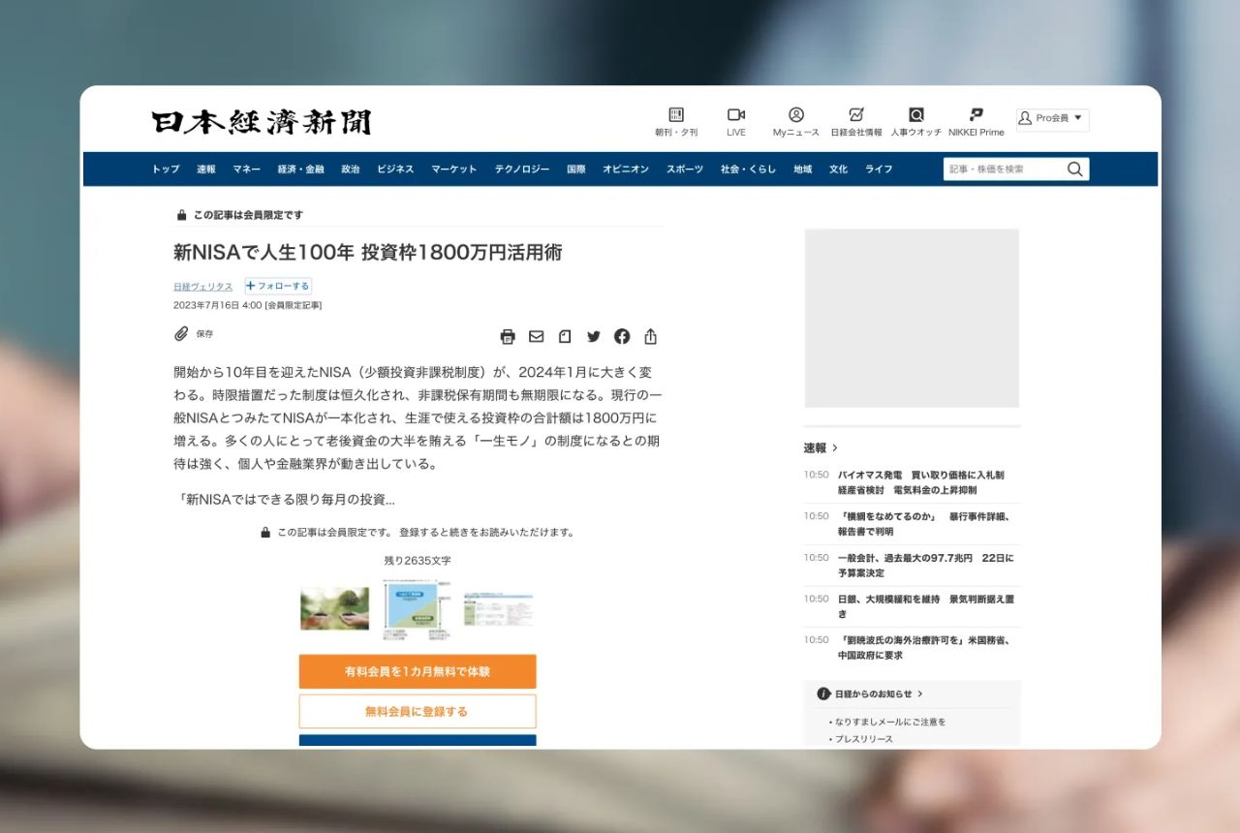Select the 国際 navigation item
1240x833 pixels.
(576, 170)
